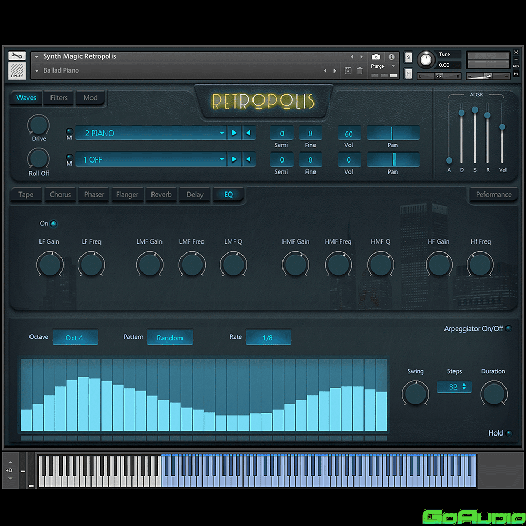Viewport: 526px width, 526px height.
Task: Click the HMF Freq knob
Action: [338, 265]
